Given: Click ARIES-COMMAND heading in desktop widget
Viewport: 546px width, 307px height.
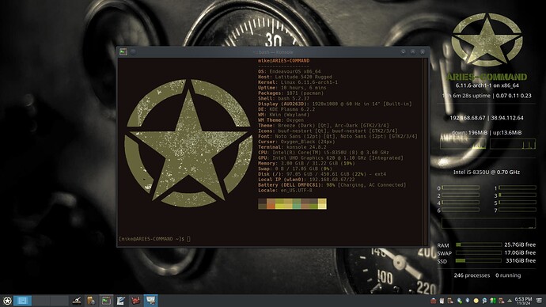Looking at the screenshot, I should pyautogui.click(x=487, y=77).
